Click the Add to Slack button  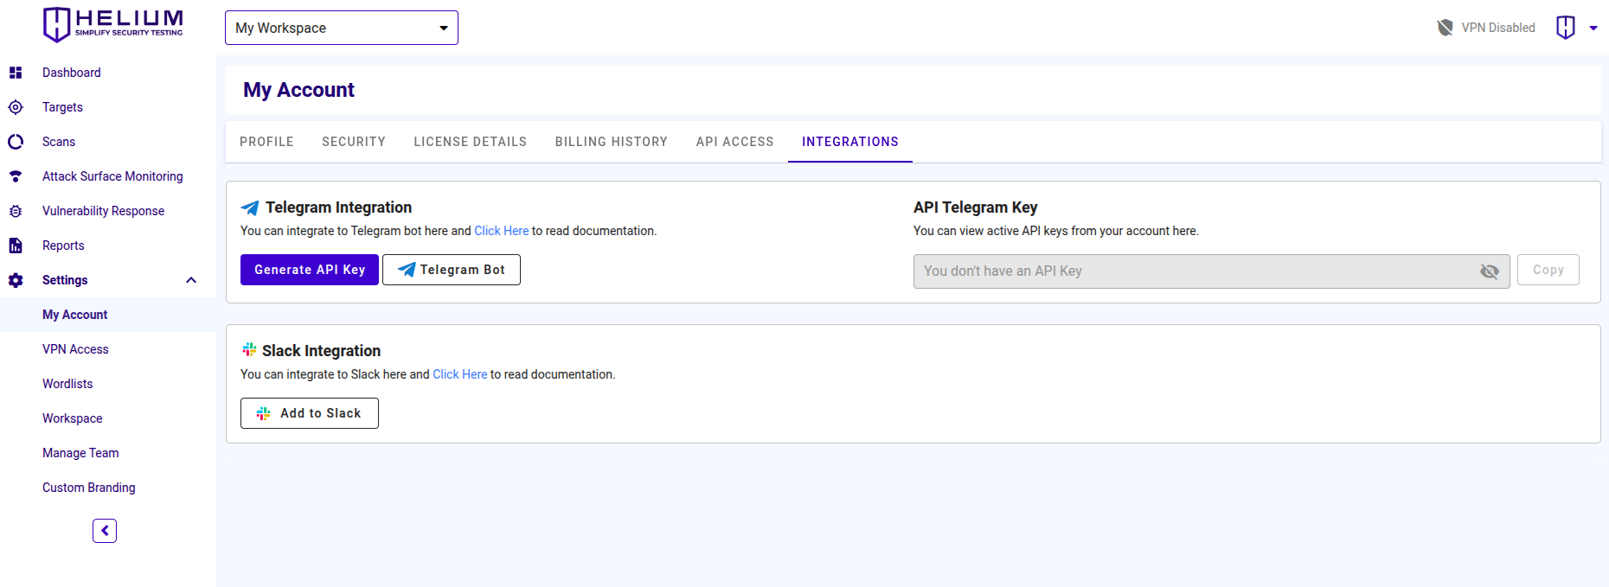pyautogui.click(x=310, y=413)
